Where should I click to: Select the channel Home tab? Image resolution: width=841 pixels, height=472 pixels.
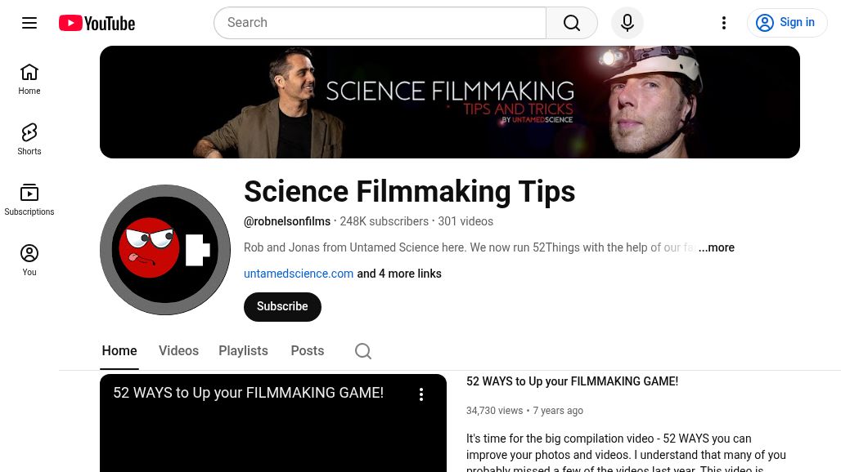click(119, 351)
